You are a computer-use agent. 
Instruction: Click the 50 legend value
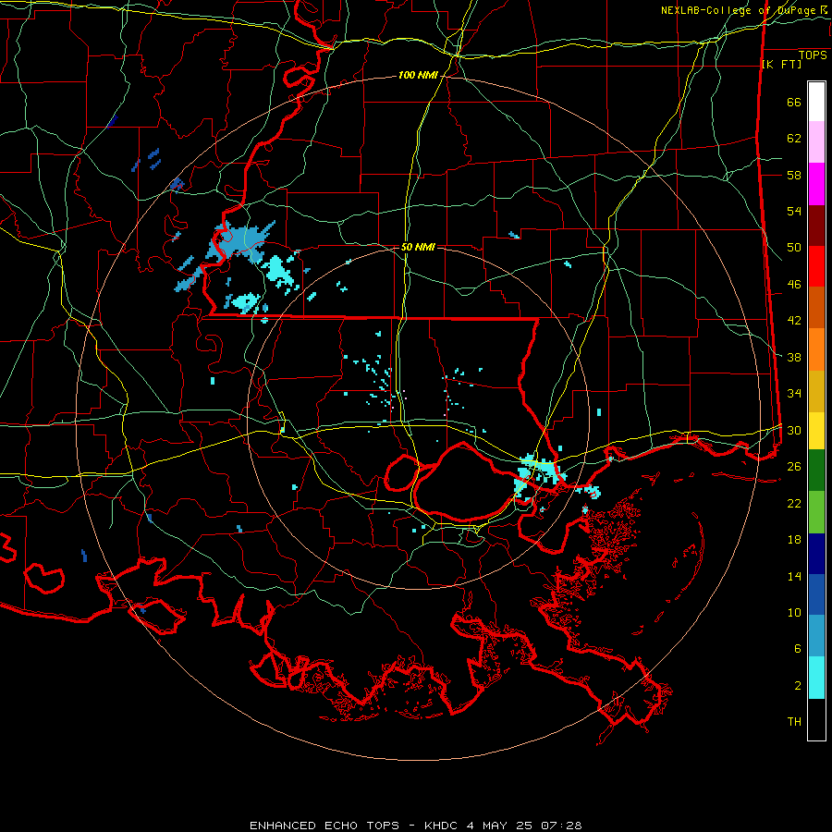pos(794,247)
